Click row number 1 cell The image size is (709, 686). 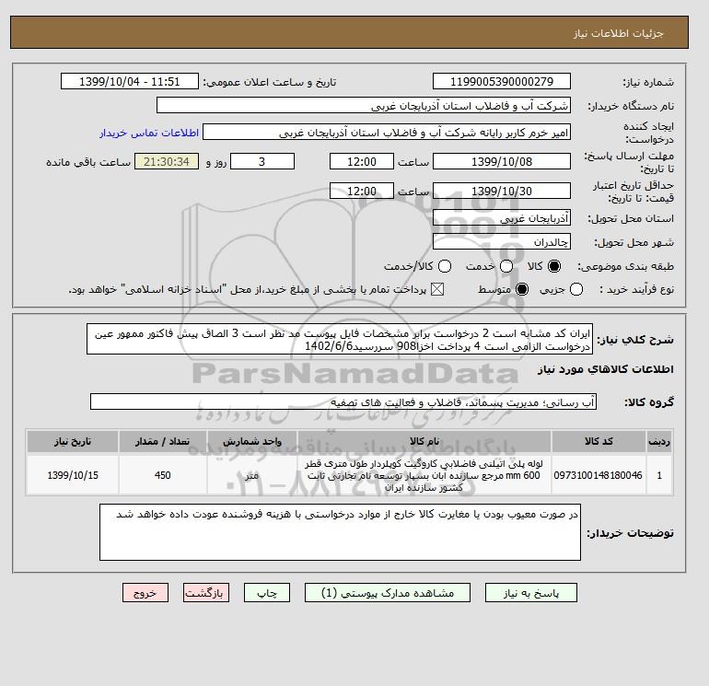659,475
